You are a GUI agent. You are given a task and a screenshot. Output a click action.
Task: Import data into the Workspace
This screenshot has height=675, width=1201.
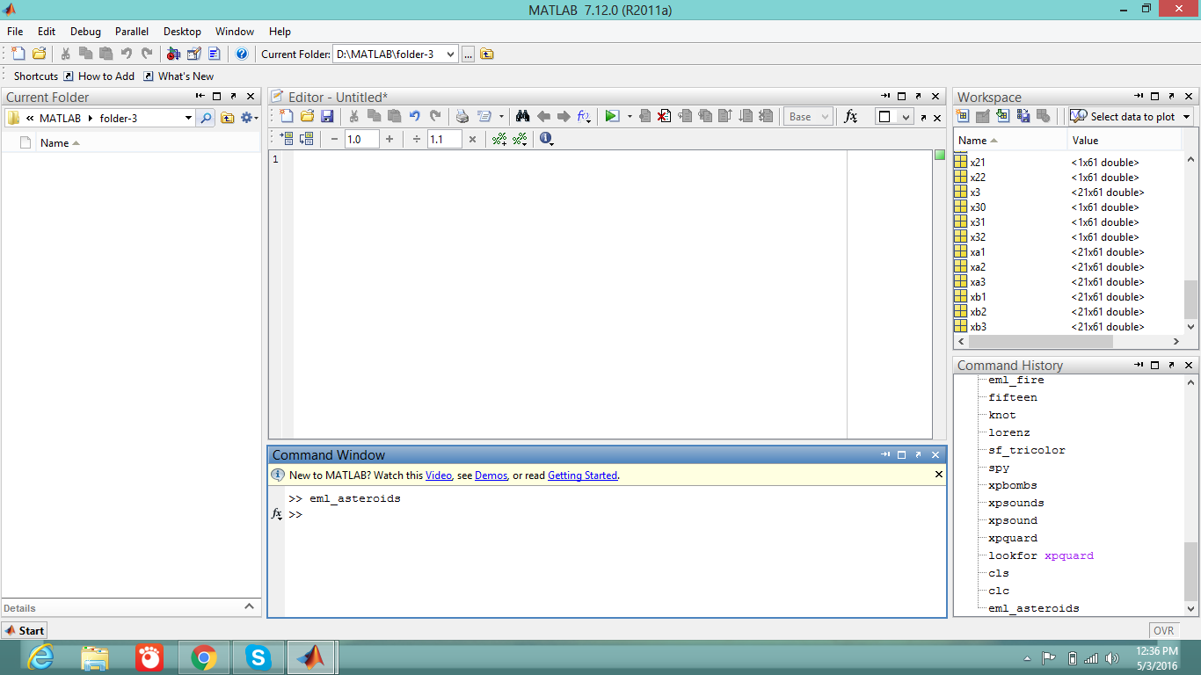[x=1002, y=116]
